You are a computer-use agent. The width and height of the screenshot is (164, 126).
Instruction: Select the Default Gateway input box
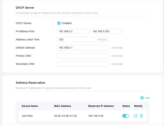pos(83,48)
